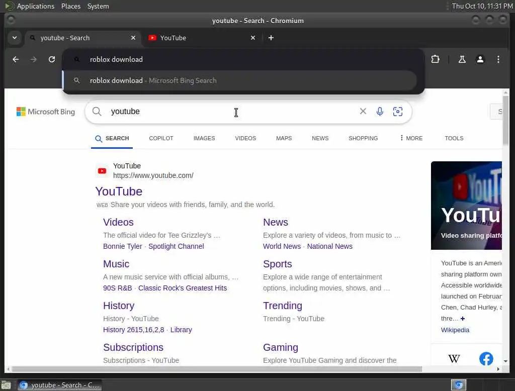Click the Bing search magnifier icon
Viewport: 515px width, 391px height.
97,112
